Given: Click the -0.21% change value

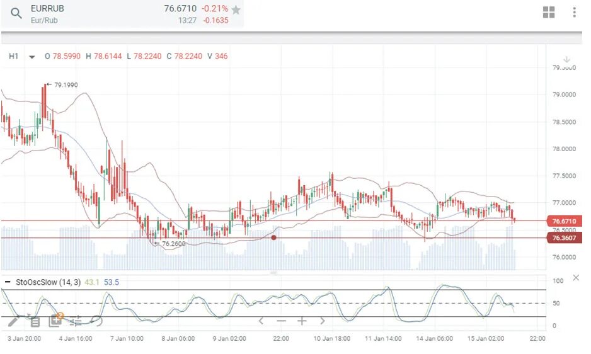Looking at the screenshot, I should 215,8.
